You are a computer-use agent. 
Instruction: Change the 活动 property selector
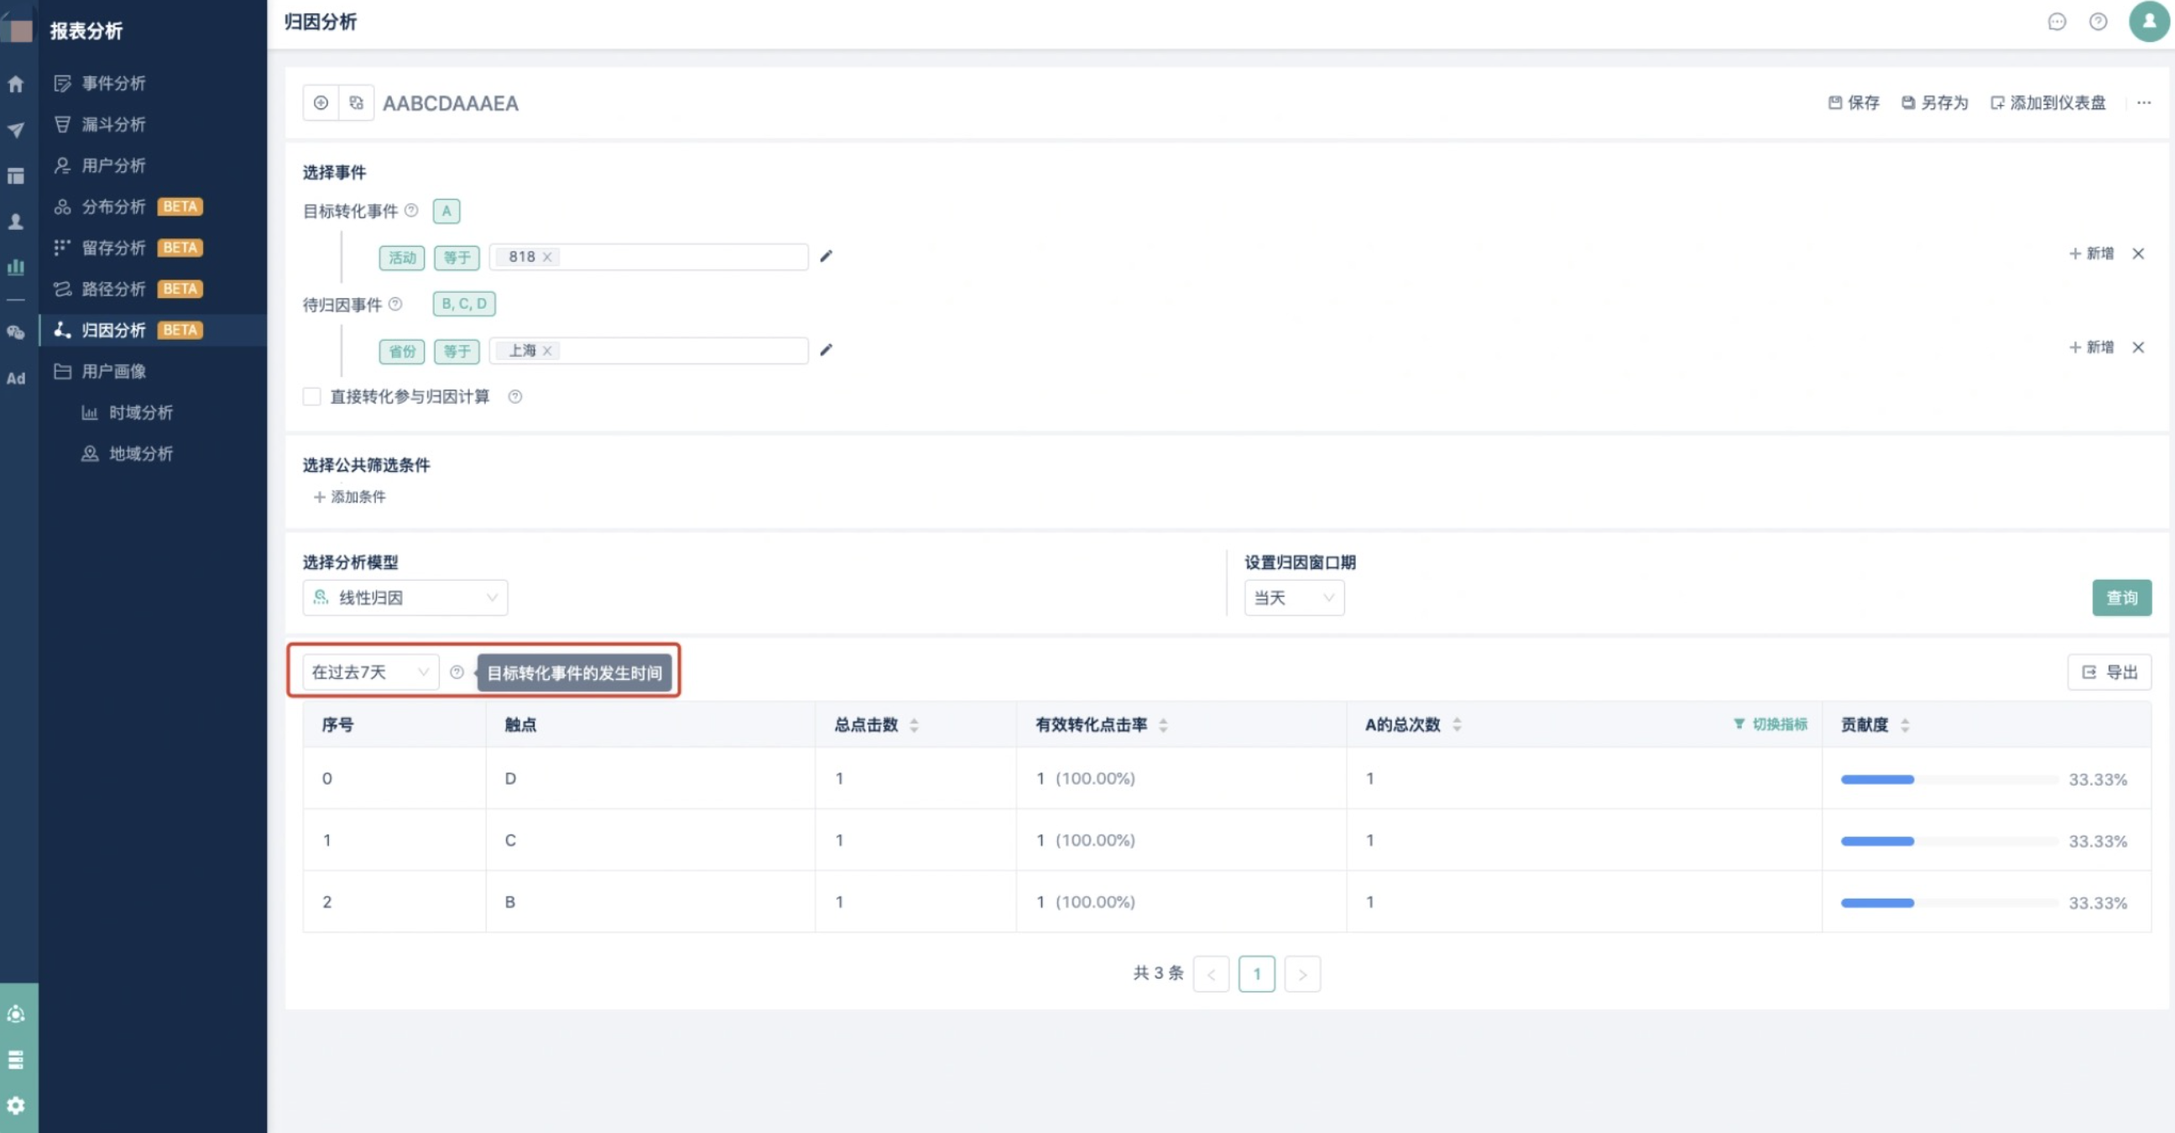[402, 258]
